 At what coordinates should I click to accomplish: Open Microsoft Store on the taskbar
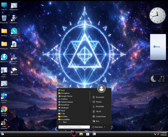tap(88, 134)
